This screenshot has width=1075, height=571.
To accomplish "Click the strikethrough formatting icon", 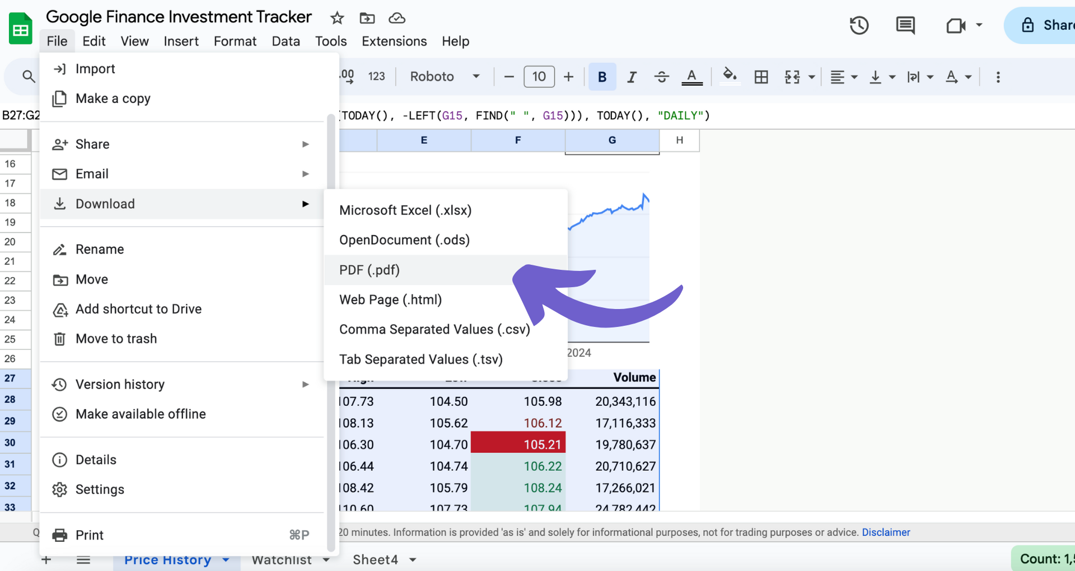I will 661,77.
